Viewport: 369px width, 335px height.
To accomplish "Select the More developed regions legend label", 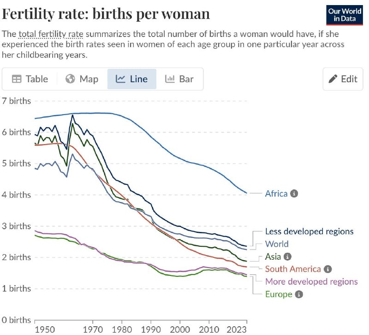I will (311, 281).
